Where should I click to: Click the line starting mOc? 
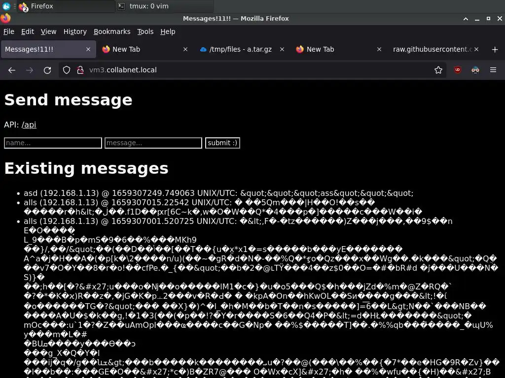tap(258, 325)
